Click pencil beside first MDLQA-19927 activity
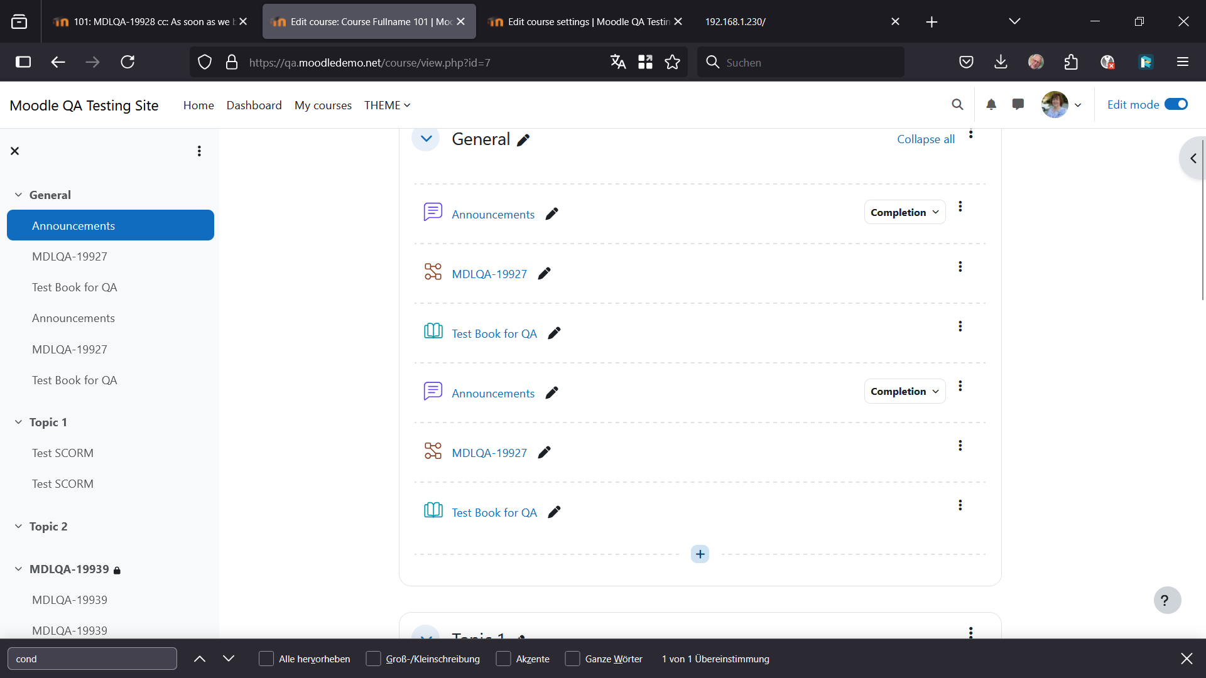Viewport: 1206px width, 678px height. [544, 274]
